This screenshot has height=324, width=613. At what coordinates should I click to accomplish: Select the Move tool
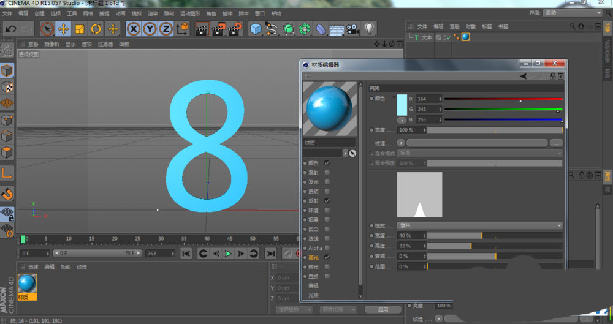[63, 29]
